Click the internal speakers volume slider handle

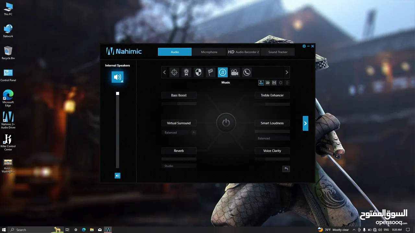[118, 94]
